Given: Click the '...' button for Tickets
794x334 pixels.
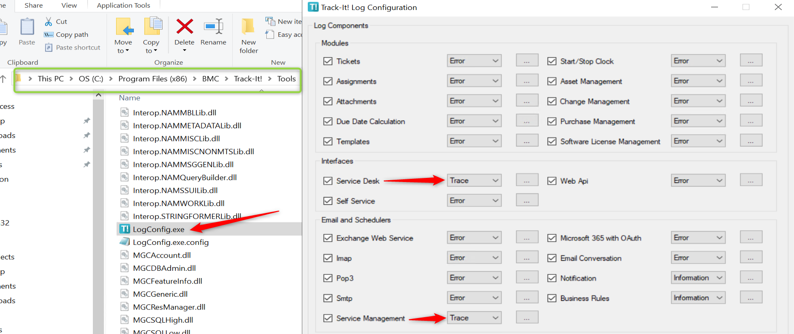Looking at the screenshot, I should pos(527,61).
